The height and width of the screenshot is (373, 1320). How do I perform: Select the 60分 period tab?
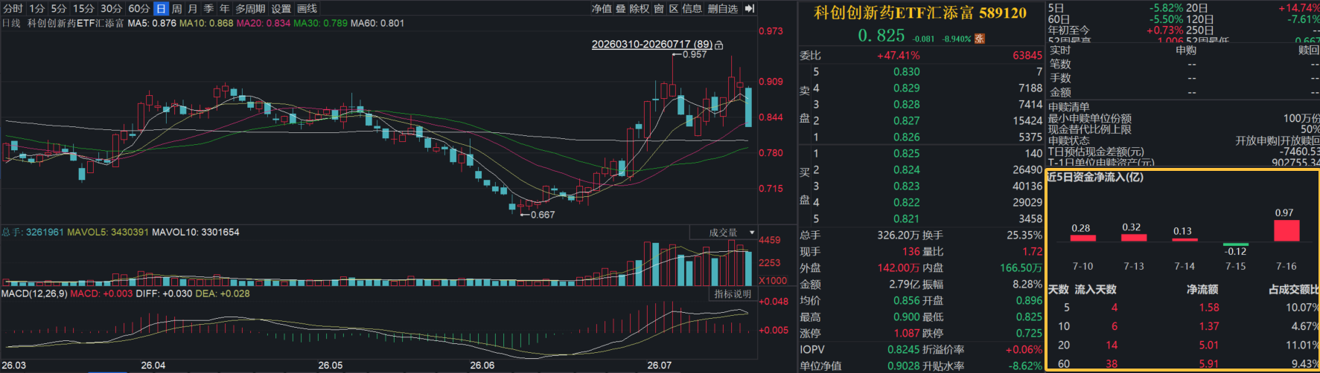138,8
